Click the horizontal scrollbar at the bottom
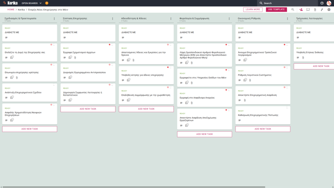Image resolution: width=334 pixels, height=188 pixels. pos(134,187)
